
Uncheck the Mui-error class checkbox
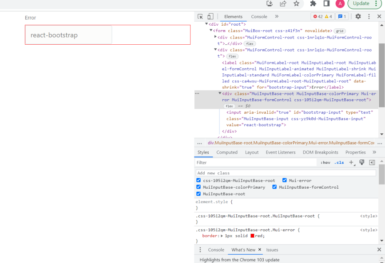click(x=285, y=180)
